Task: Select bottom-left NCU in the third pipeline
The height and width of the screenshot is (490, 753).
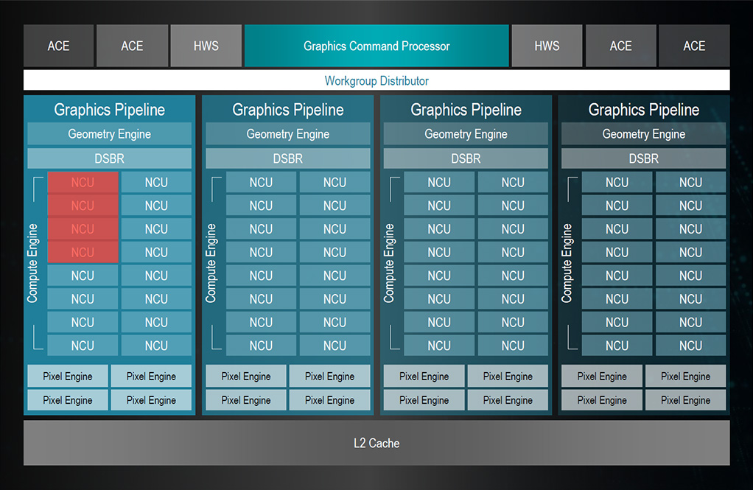Action: [439, 346]
